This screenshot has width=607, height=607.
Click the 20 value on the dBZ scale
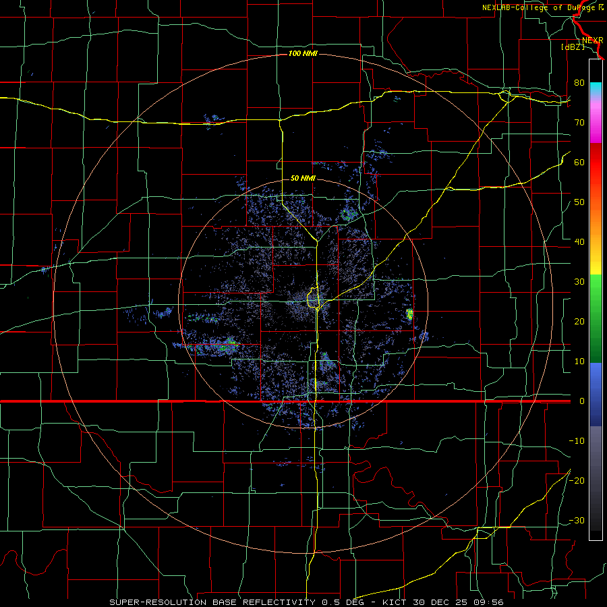tap(579, 322)
